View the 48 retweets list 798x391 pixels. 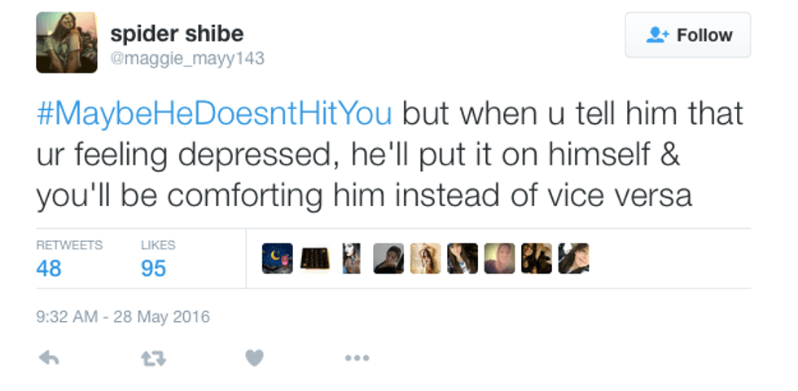click(49, 267)
